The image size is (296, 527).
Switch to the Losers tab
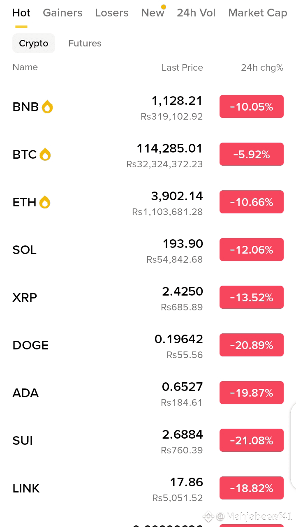pyautogui.click(x=112, y=13)
